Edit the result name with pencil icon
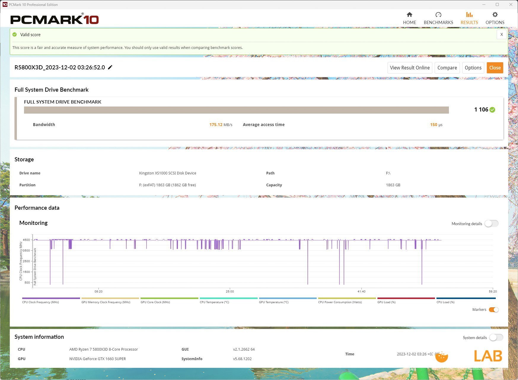This screenshot has width=518, height=380. [110, 67]
